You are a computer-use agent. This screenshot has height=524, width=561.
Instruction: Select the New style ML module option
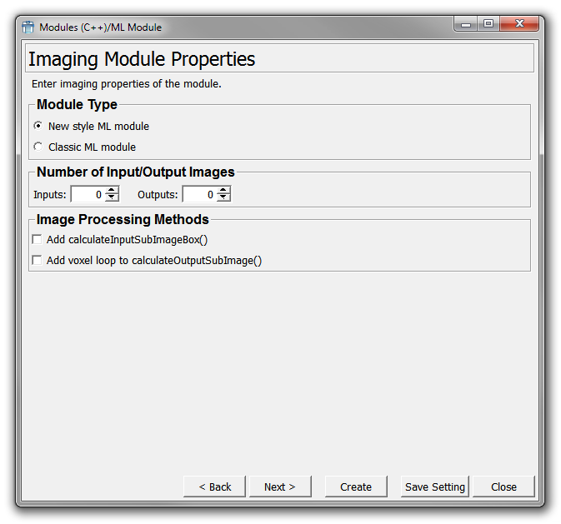[x=38, y=127]
